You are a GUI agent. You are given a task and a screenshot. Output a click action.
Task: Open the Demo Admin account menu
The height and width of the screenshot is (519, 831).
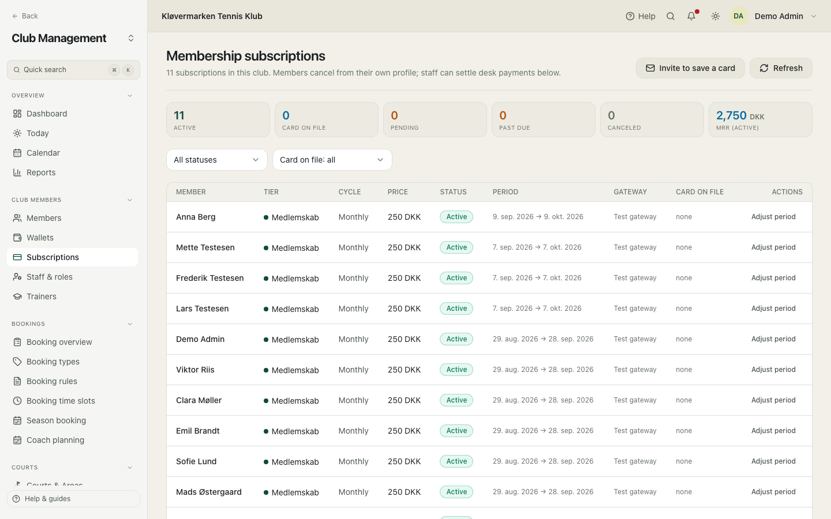774,16
